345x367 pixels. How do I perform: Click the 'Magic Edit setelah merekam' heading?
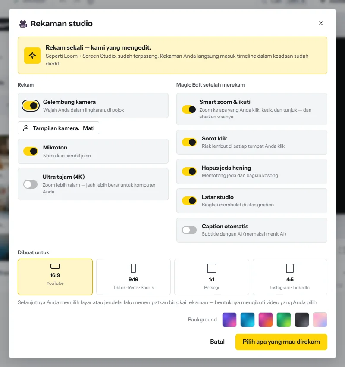(x=211, y=85)
